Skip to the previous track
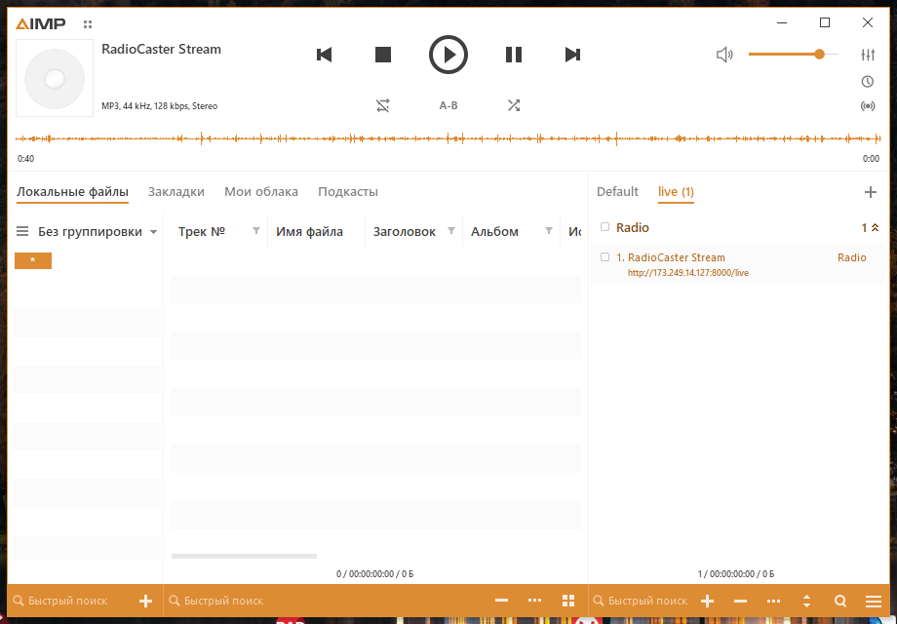897x624 pixels. coord(325,55)
